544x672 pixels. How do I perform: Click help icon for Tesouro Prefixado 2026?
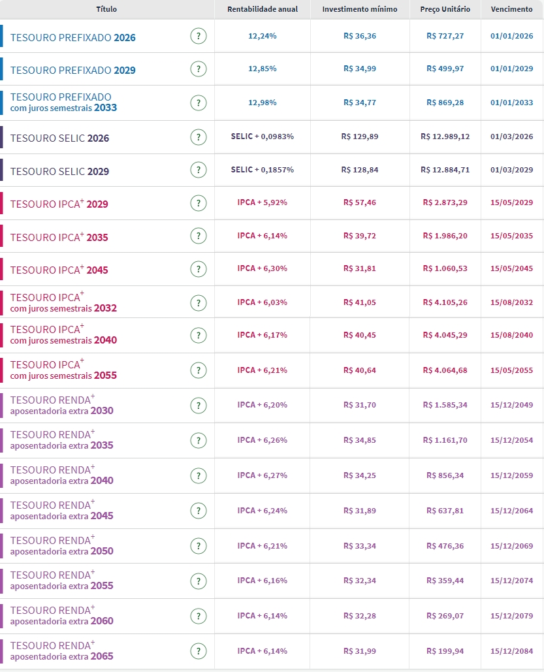[199, 37]
